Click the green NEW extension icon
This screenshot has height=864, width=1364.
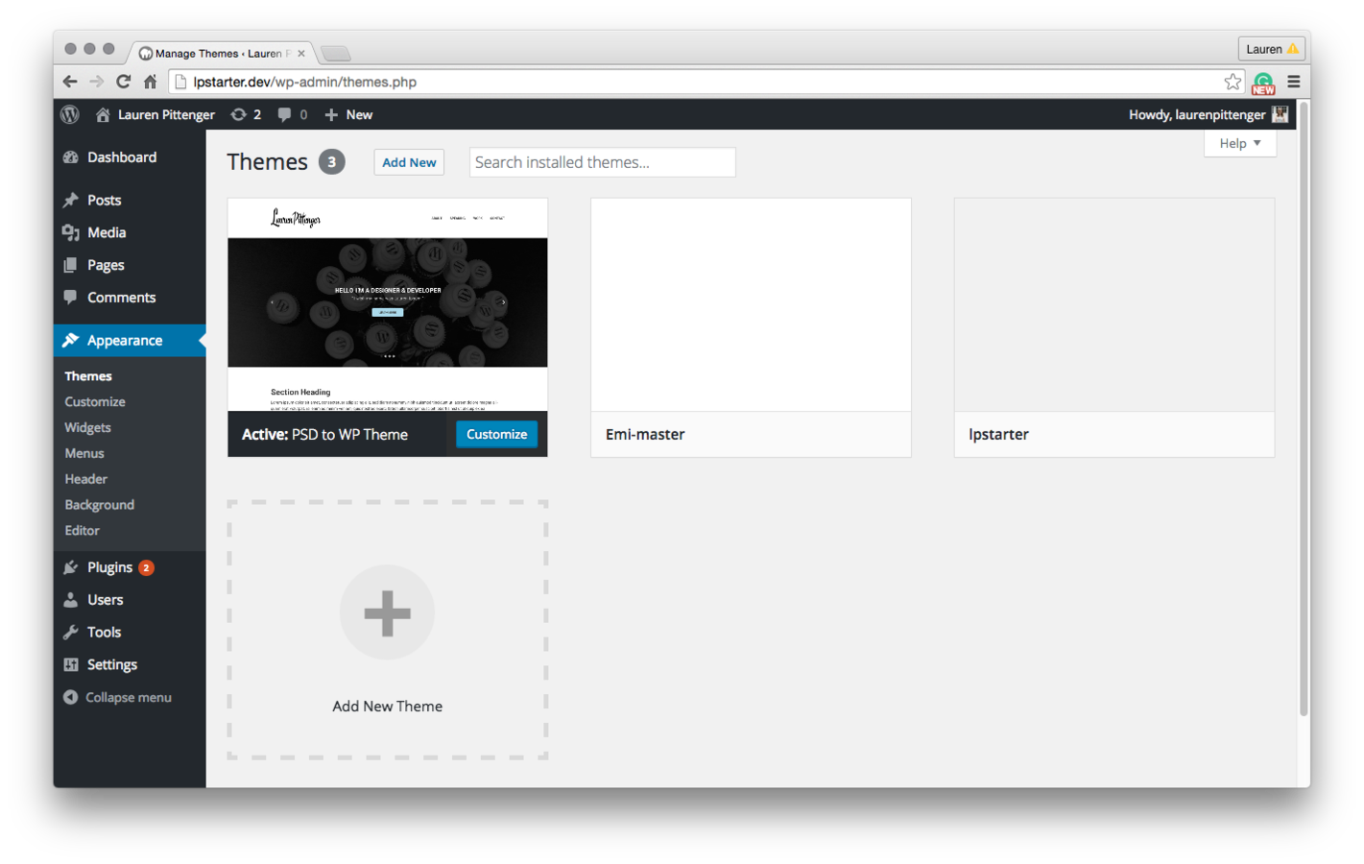1263,84
